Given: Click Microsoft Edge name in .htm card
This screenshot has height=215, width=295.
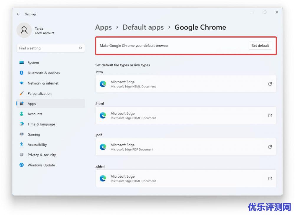Looking at the screenshot, I should pos(122,82).
